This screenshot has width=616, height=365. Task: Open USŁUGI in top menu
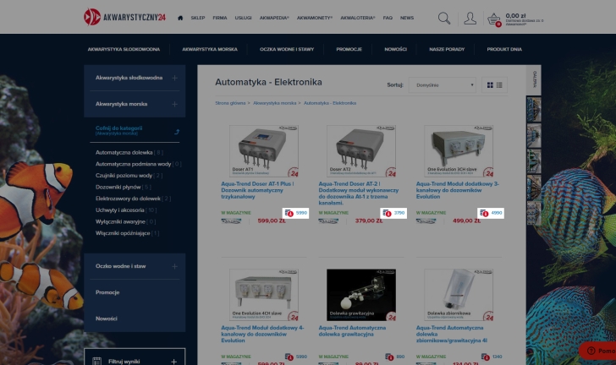[243, 18]
